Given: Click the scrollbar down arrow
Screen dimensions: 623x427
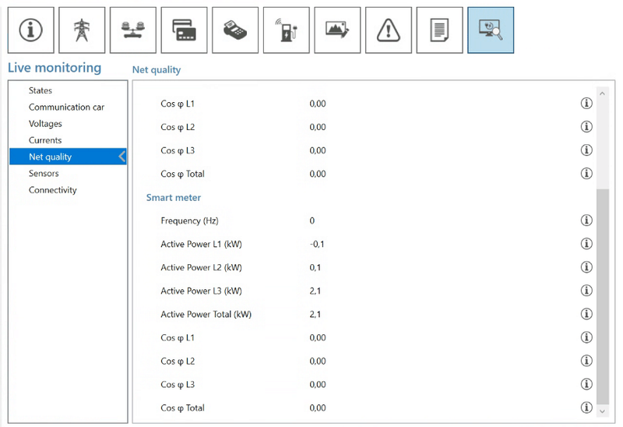Looking at the screenshot, I should pyautogui.click(x=602, y=411).
